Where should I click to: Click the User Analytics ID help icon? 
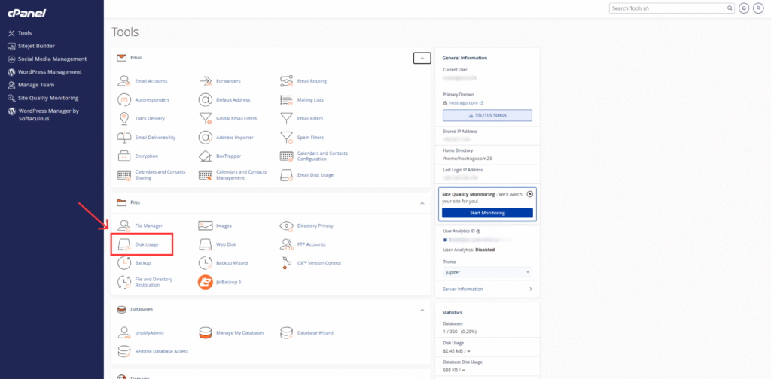pos(478,231)
